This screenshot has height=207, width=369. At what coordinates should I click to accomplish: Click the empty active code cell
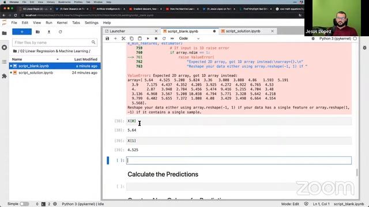tap(239, 160)
